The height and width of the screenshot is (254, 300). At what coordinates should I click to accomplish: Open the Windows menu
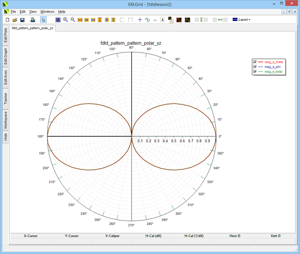point(47,11)
